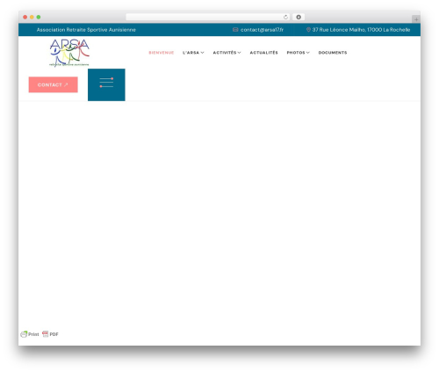This screenshot has width=439, height=372.
Task: Expand the L'ARSA dropdown chevron
Action: point(202,53)
